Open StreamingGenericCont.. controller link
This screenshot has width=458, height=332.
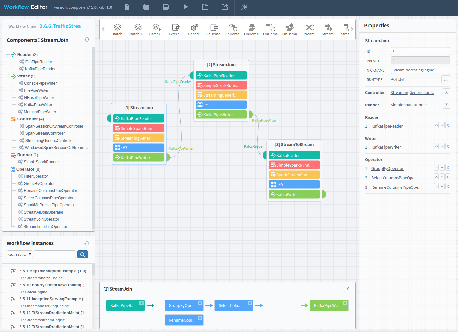point(412,93)
